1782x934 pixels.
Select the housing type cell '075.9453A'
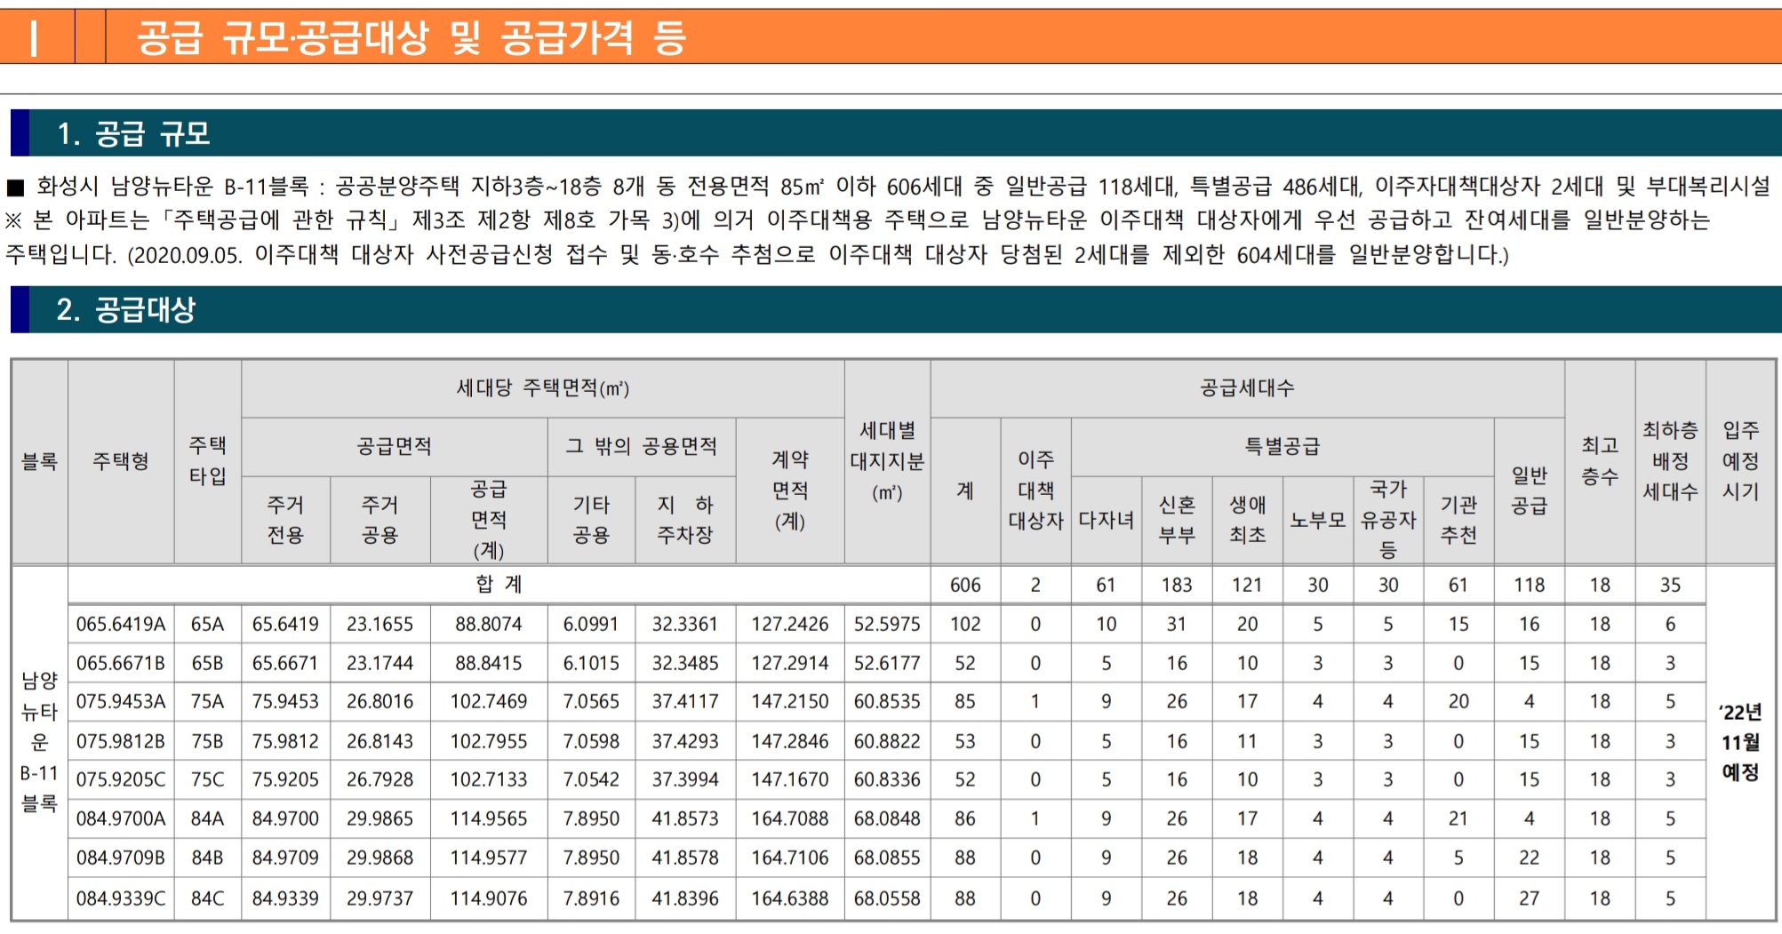click(121, 702)
